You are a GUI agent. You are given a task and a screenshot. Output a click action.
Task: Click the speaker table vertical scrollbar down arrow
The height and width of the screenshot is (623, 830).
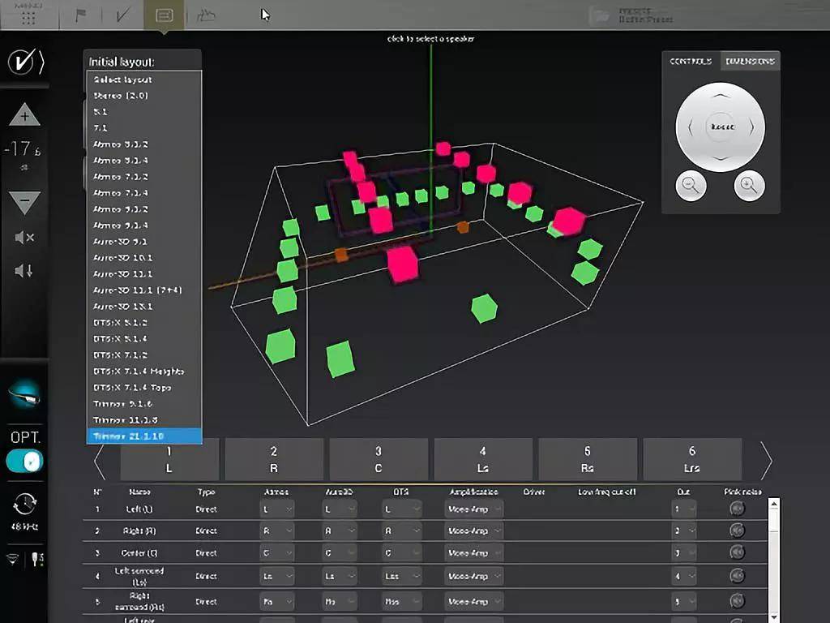773,616
